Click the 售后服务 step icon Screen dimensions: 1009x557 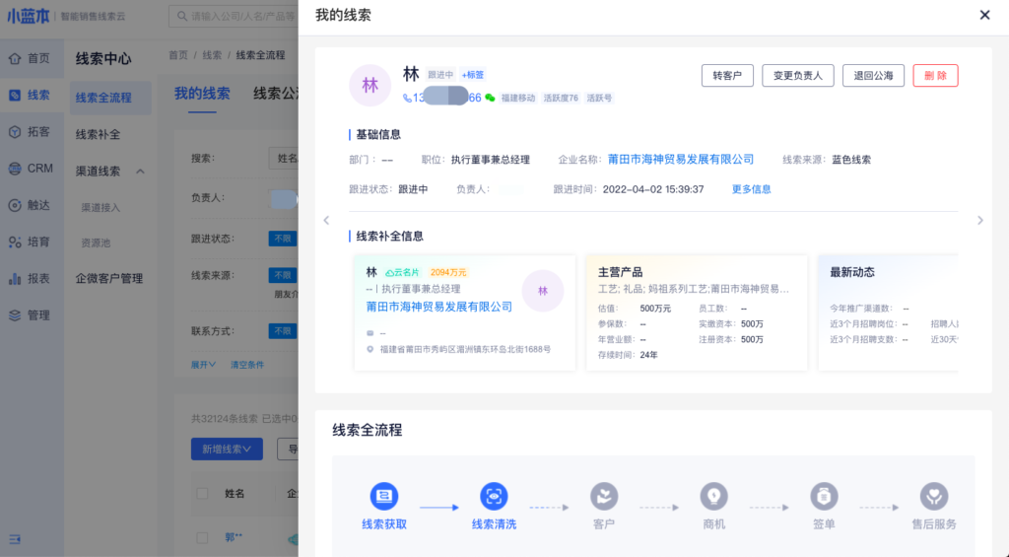pos(933,496)
